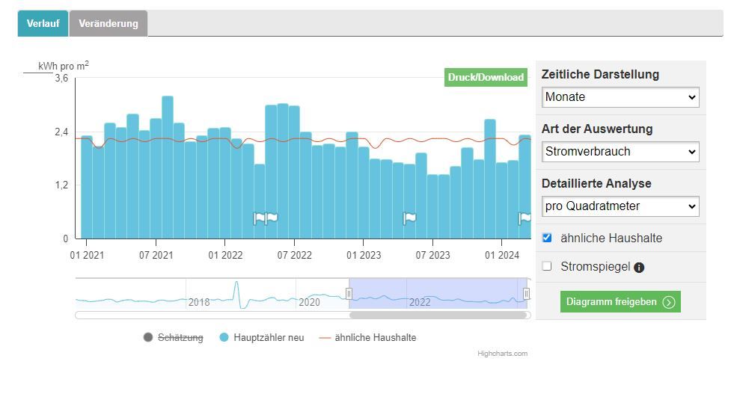
Task: Switch to the Verlauf tab
Action: [x=43, y=23]
